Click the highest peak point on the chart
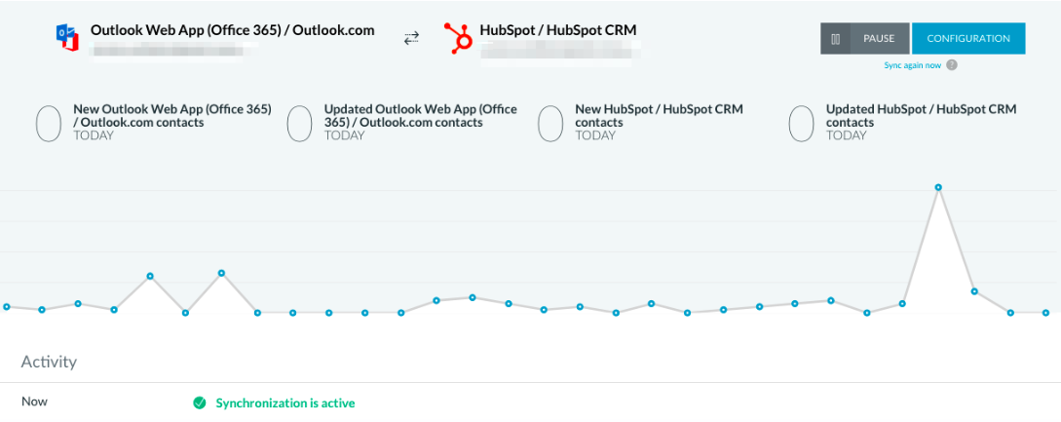 (x=938, y=187)
